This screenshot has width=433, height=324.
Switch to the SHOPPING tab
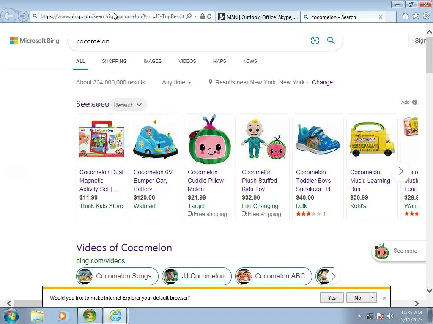pyautogui.click(x=114, y=61)
